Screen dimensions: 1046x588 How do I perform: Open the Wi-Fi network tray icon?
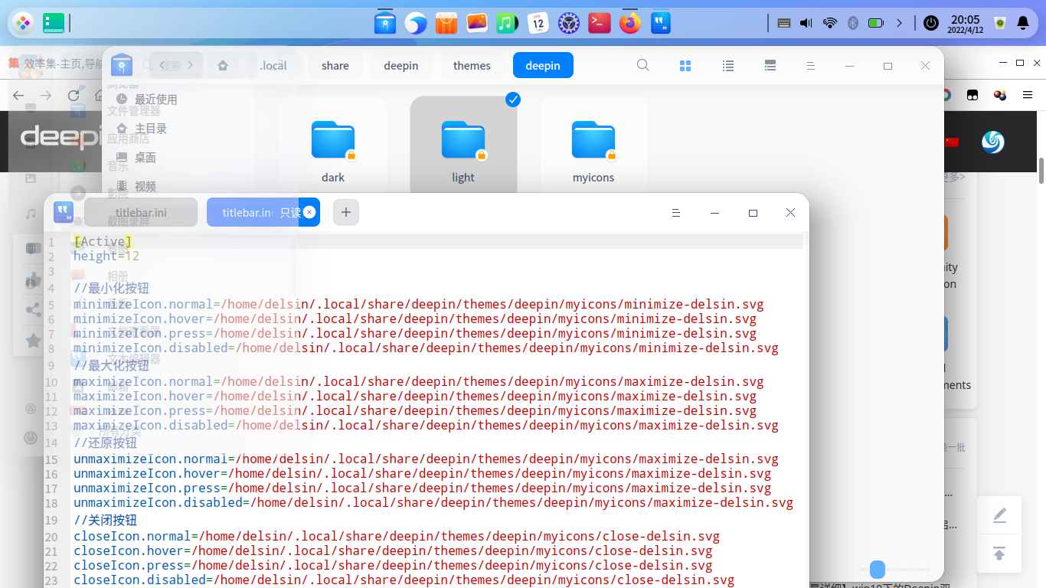pyautogui.click(x=830, y=23)
